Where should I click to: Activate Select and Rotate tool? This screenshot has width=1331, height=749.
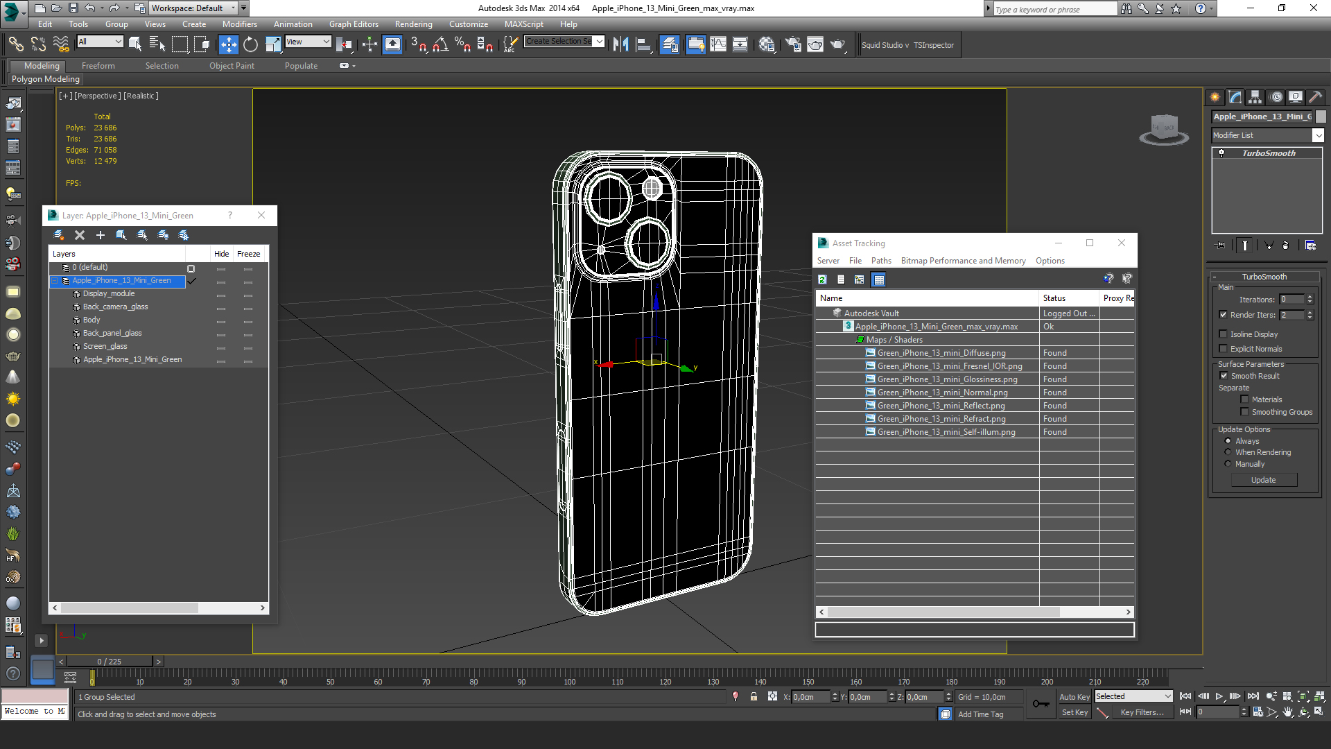click(x=250, y=44)
